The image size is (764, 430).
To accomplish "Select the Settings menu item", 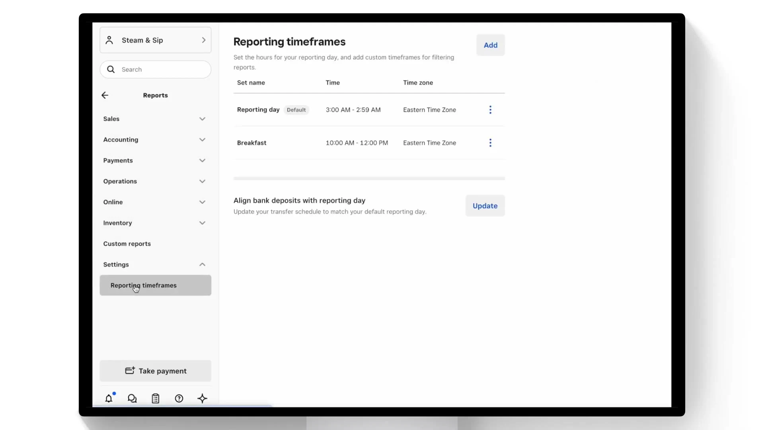I will 155,264.
